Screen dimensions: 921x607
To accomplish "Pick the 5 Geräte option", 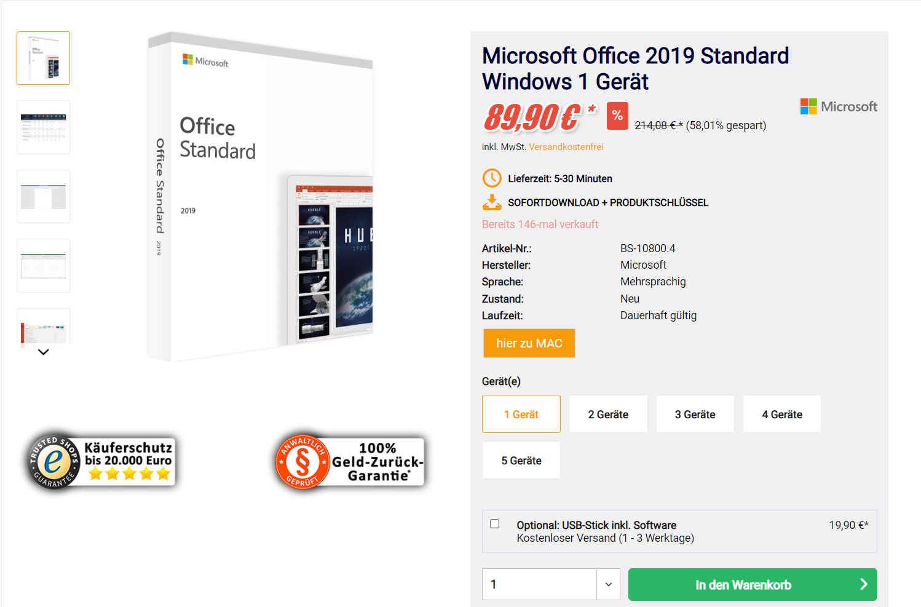I will (521, 460).
